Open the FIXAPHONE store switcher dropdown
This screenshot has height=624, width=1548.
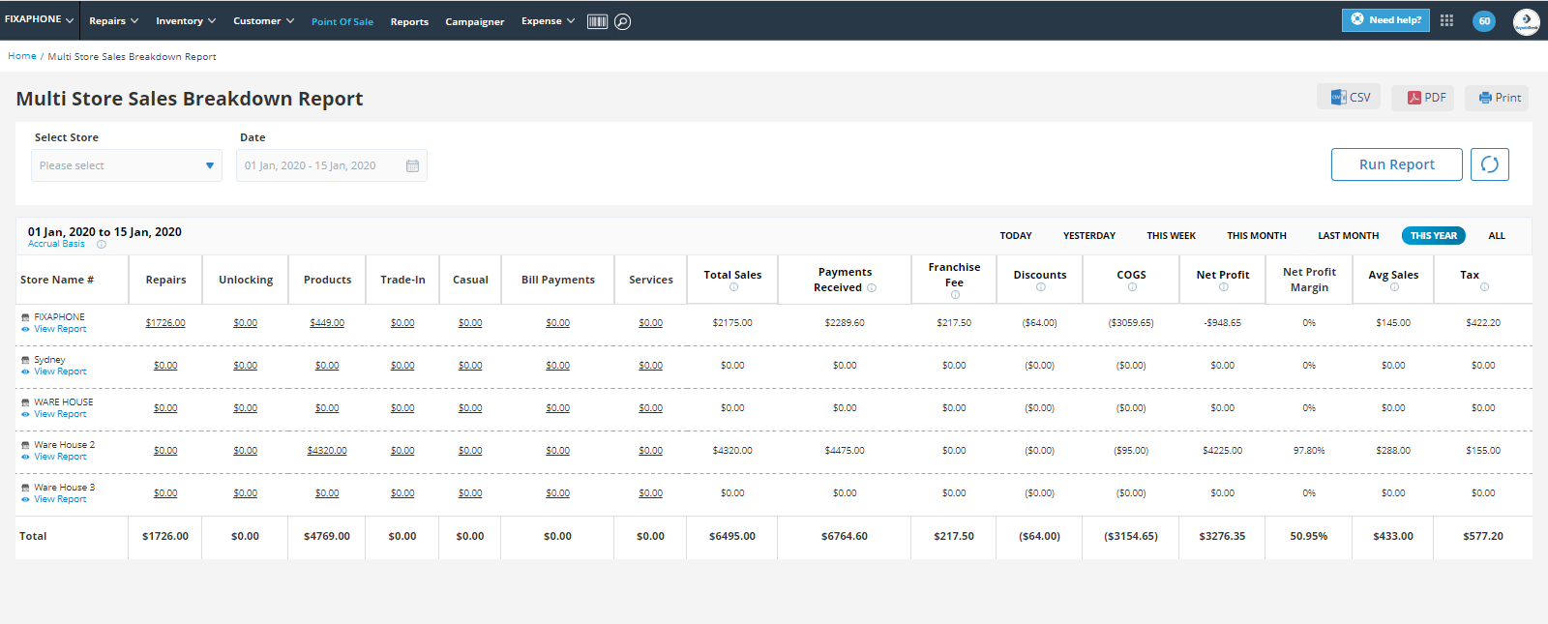pos(39,19)
